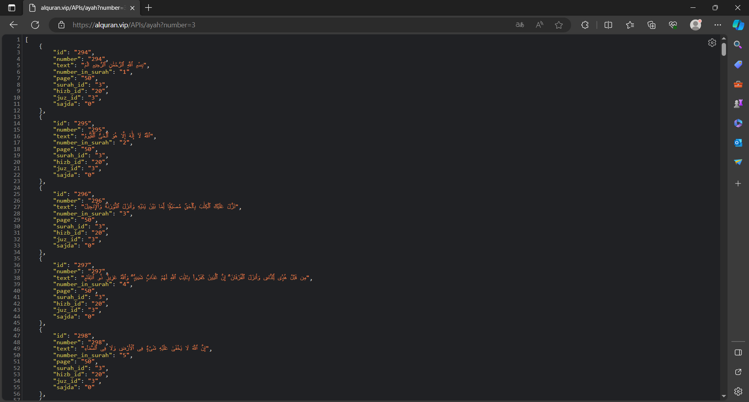749x402 pixels.
Task: Launch the Copilot sidebar
Action: [x=738, y=25]
